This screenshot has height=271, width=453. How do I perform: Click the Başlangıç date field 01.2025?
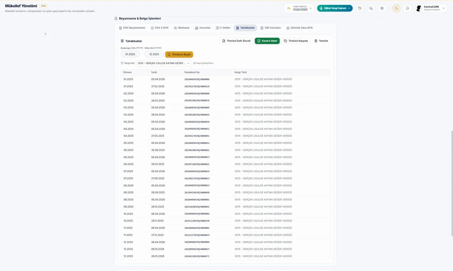130,54
